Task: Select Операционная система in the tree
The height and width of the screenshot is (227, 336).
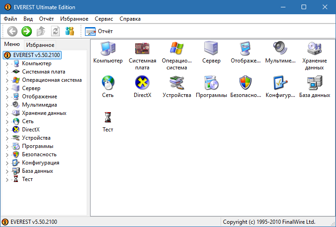Action: tap(52, 80)
